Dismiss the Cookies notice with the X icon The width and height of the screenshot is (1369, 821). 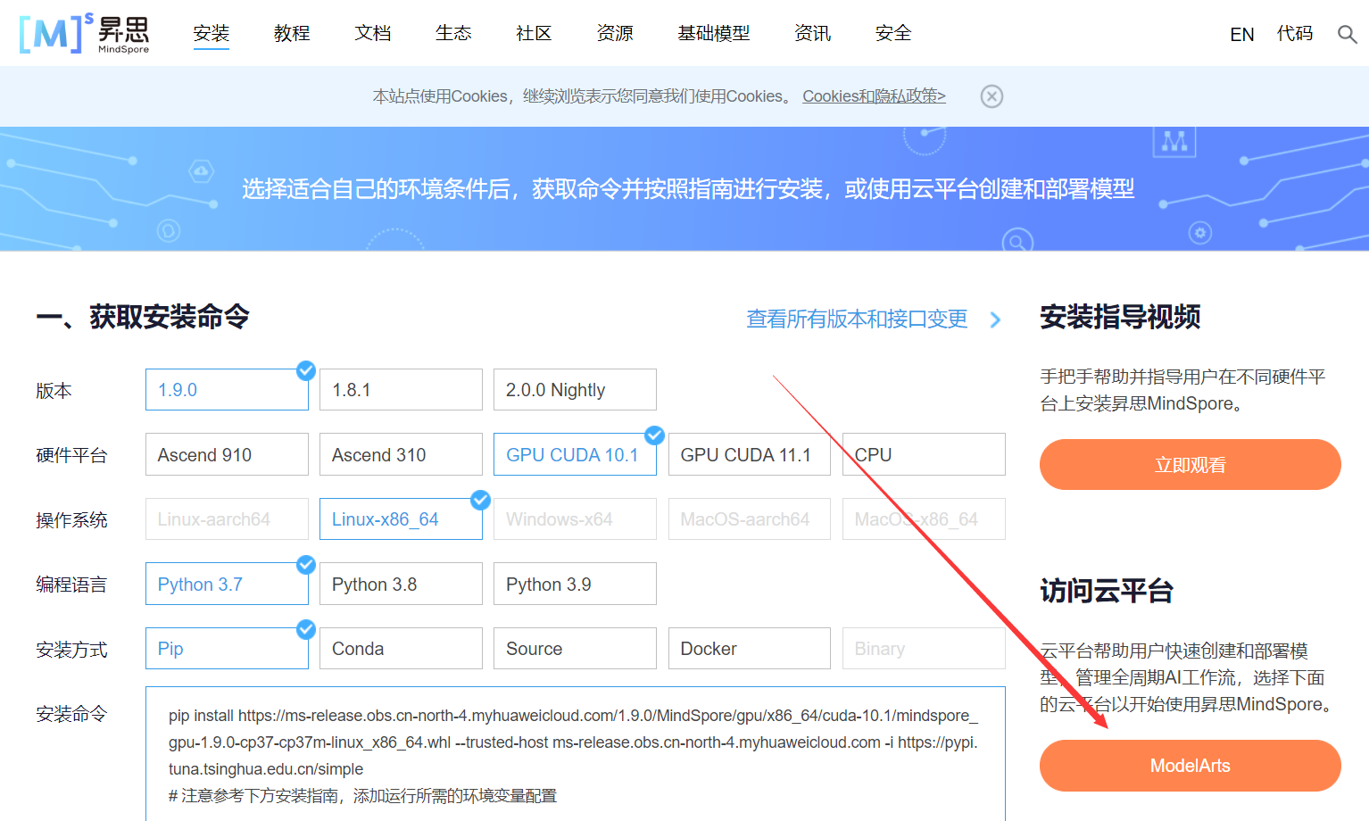click(x=991, y=95)
